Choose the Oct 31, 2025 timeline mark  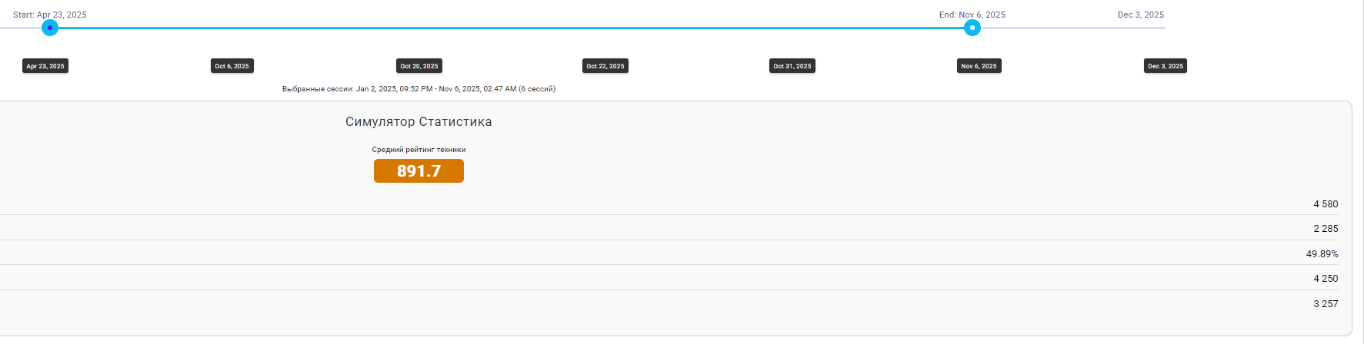point(792,66)
